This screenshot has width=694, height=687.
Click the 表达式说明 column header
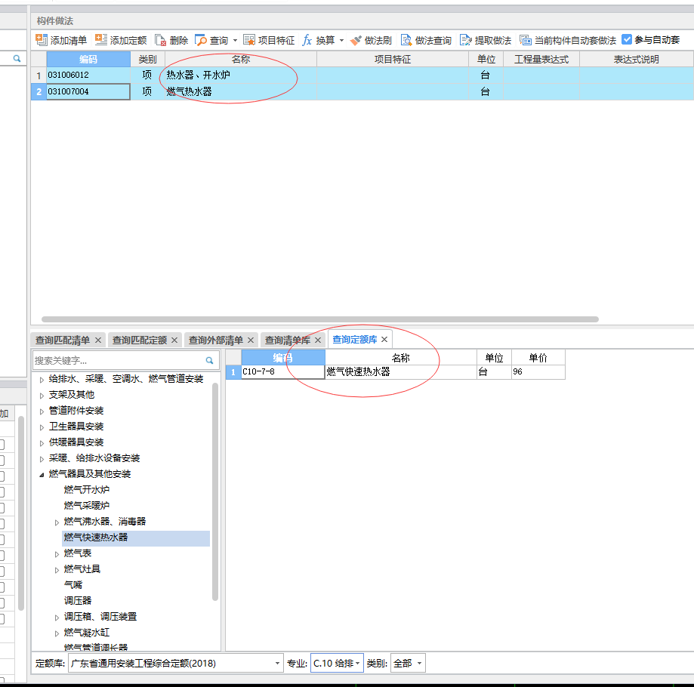point(637,60)
